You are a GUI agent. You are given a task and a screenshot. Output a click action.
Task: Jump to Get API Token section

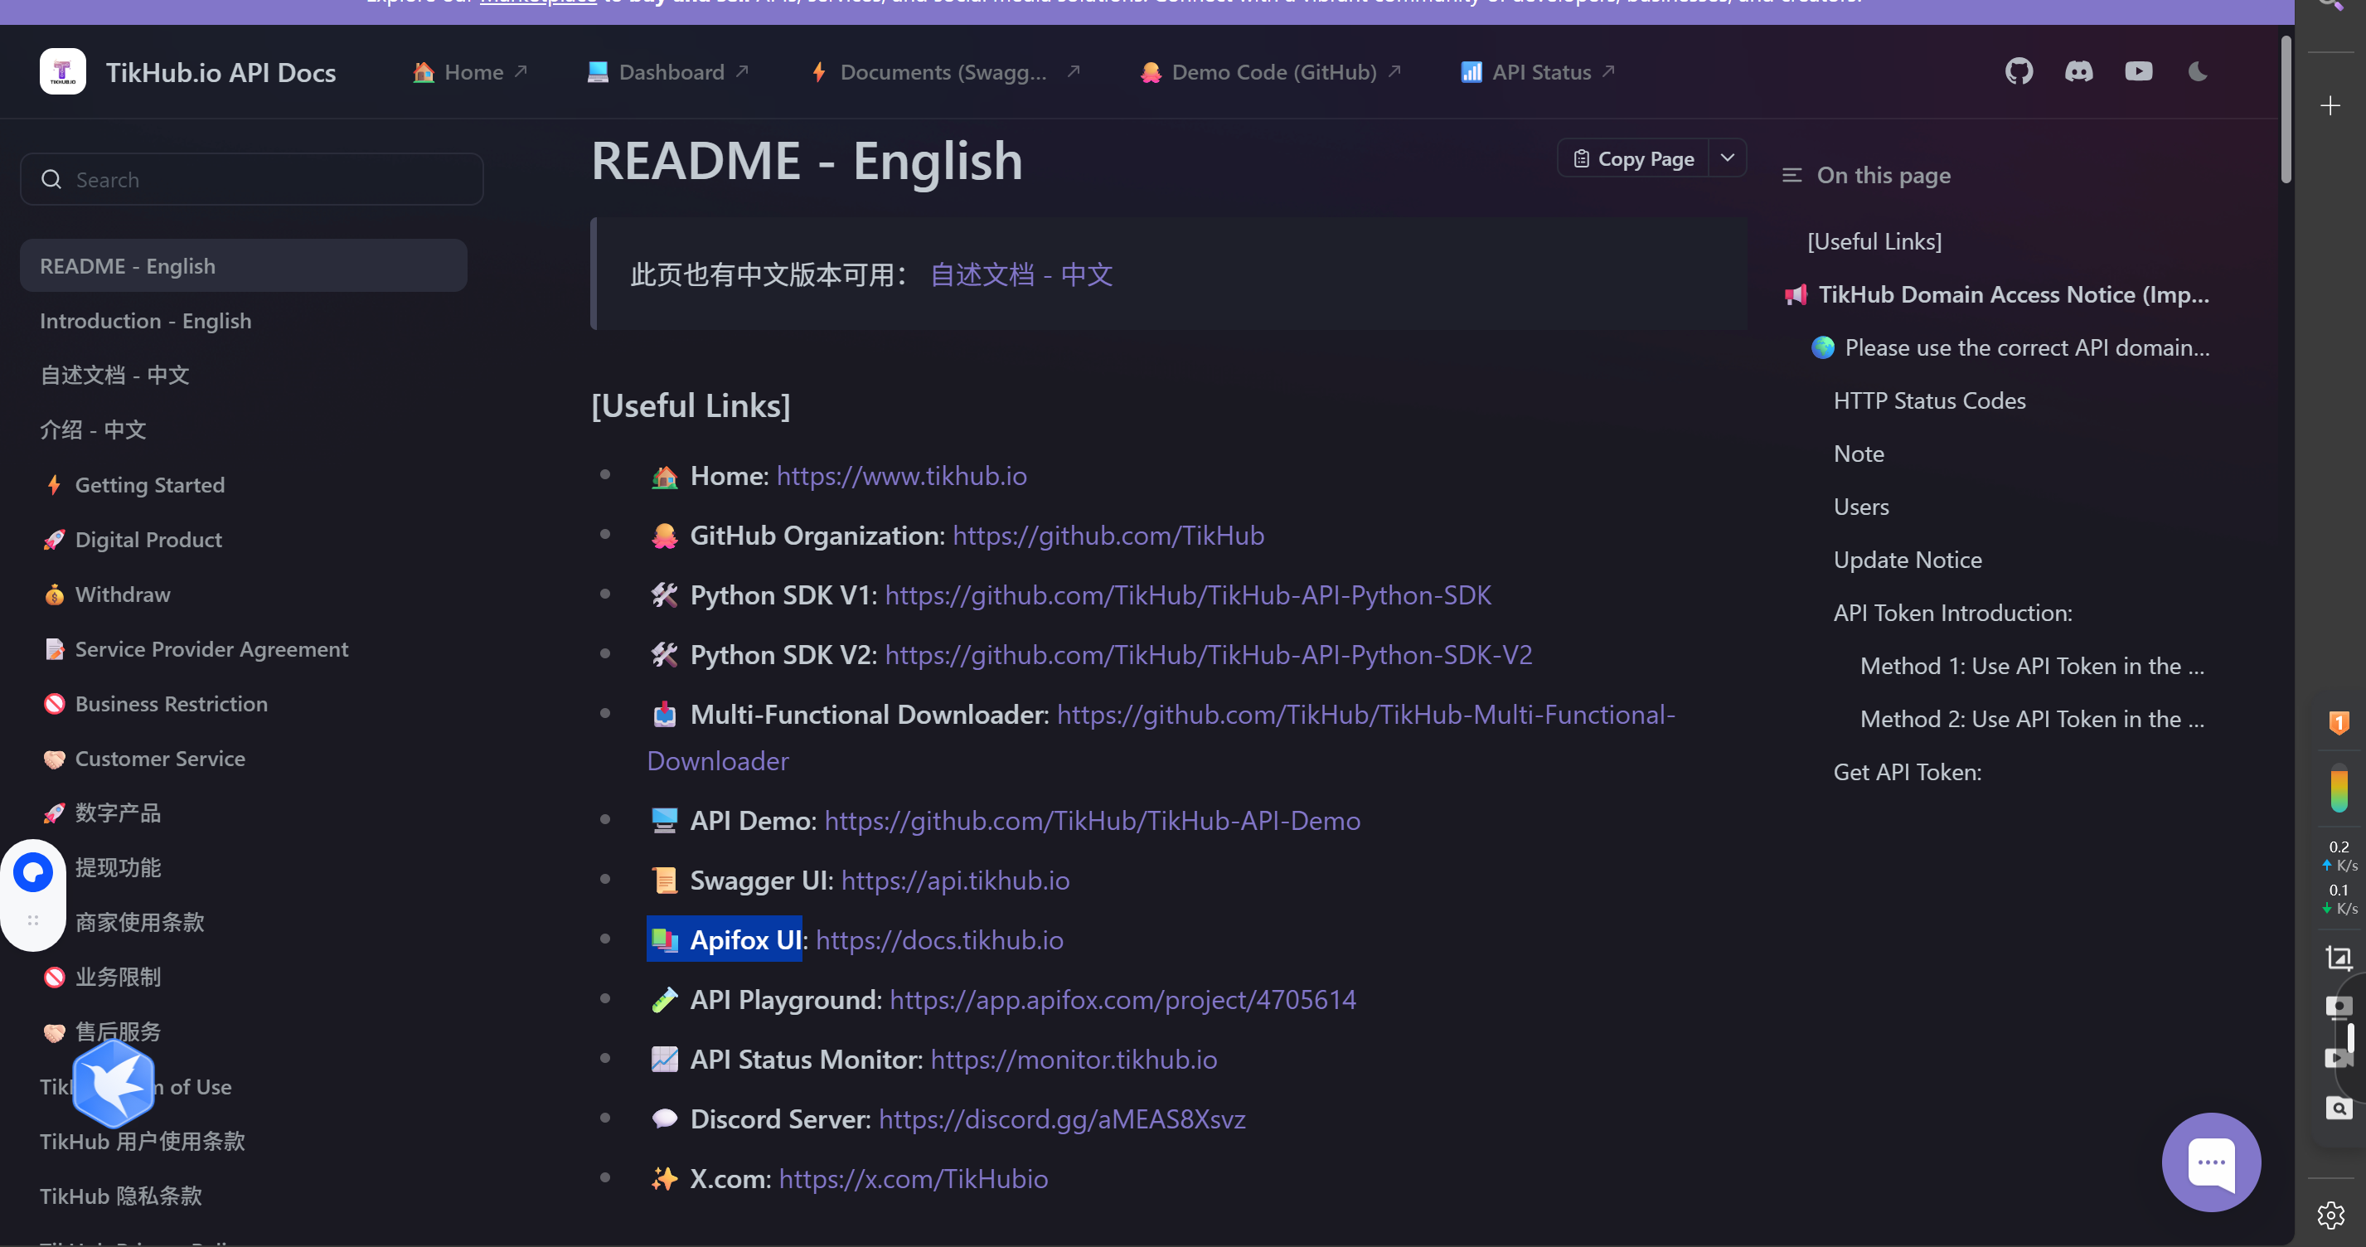(x=1908, y=773)
